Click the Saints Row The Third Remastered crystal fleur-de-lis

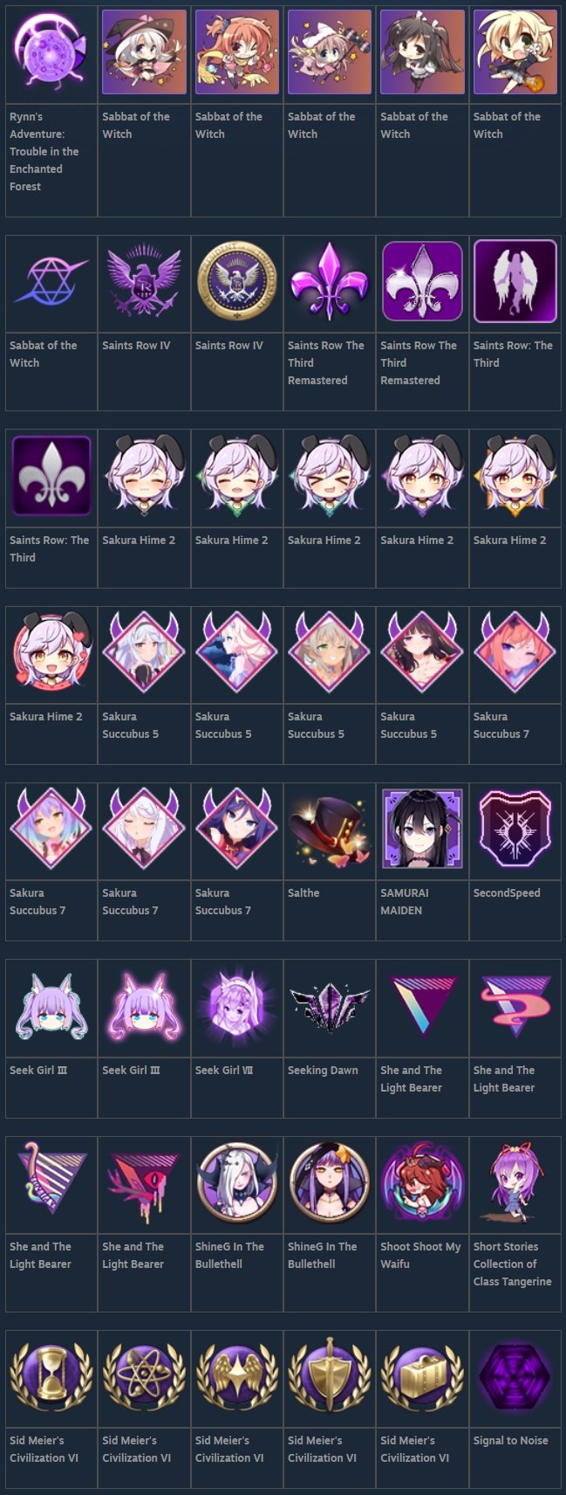click(330, 281)
